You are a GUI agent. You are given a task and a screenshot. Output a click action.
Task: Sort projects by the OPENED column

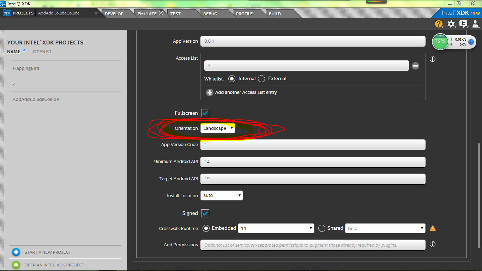pyautogui.click(x=42, y=52)
